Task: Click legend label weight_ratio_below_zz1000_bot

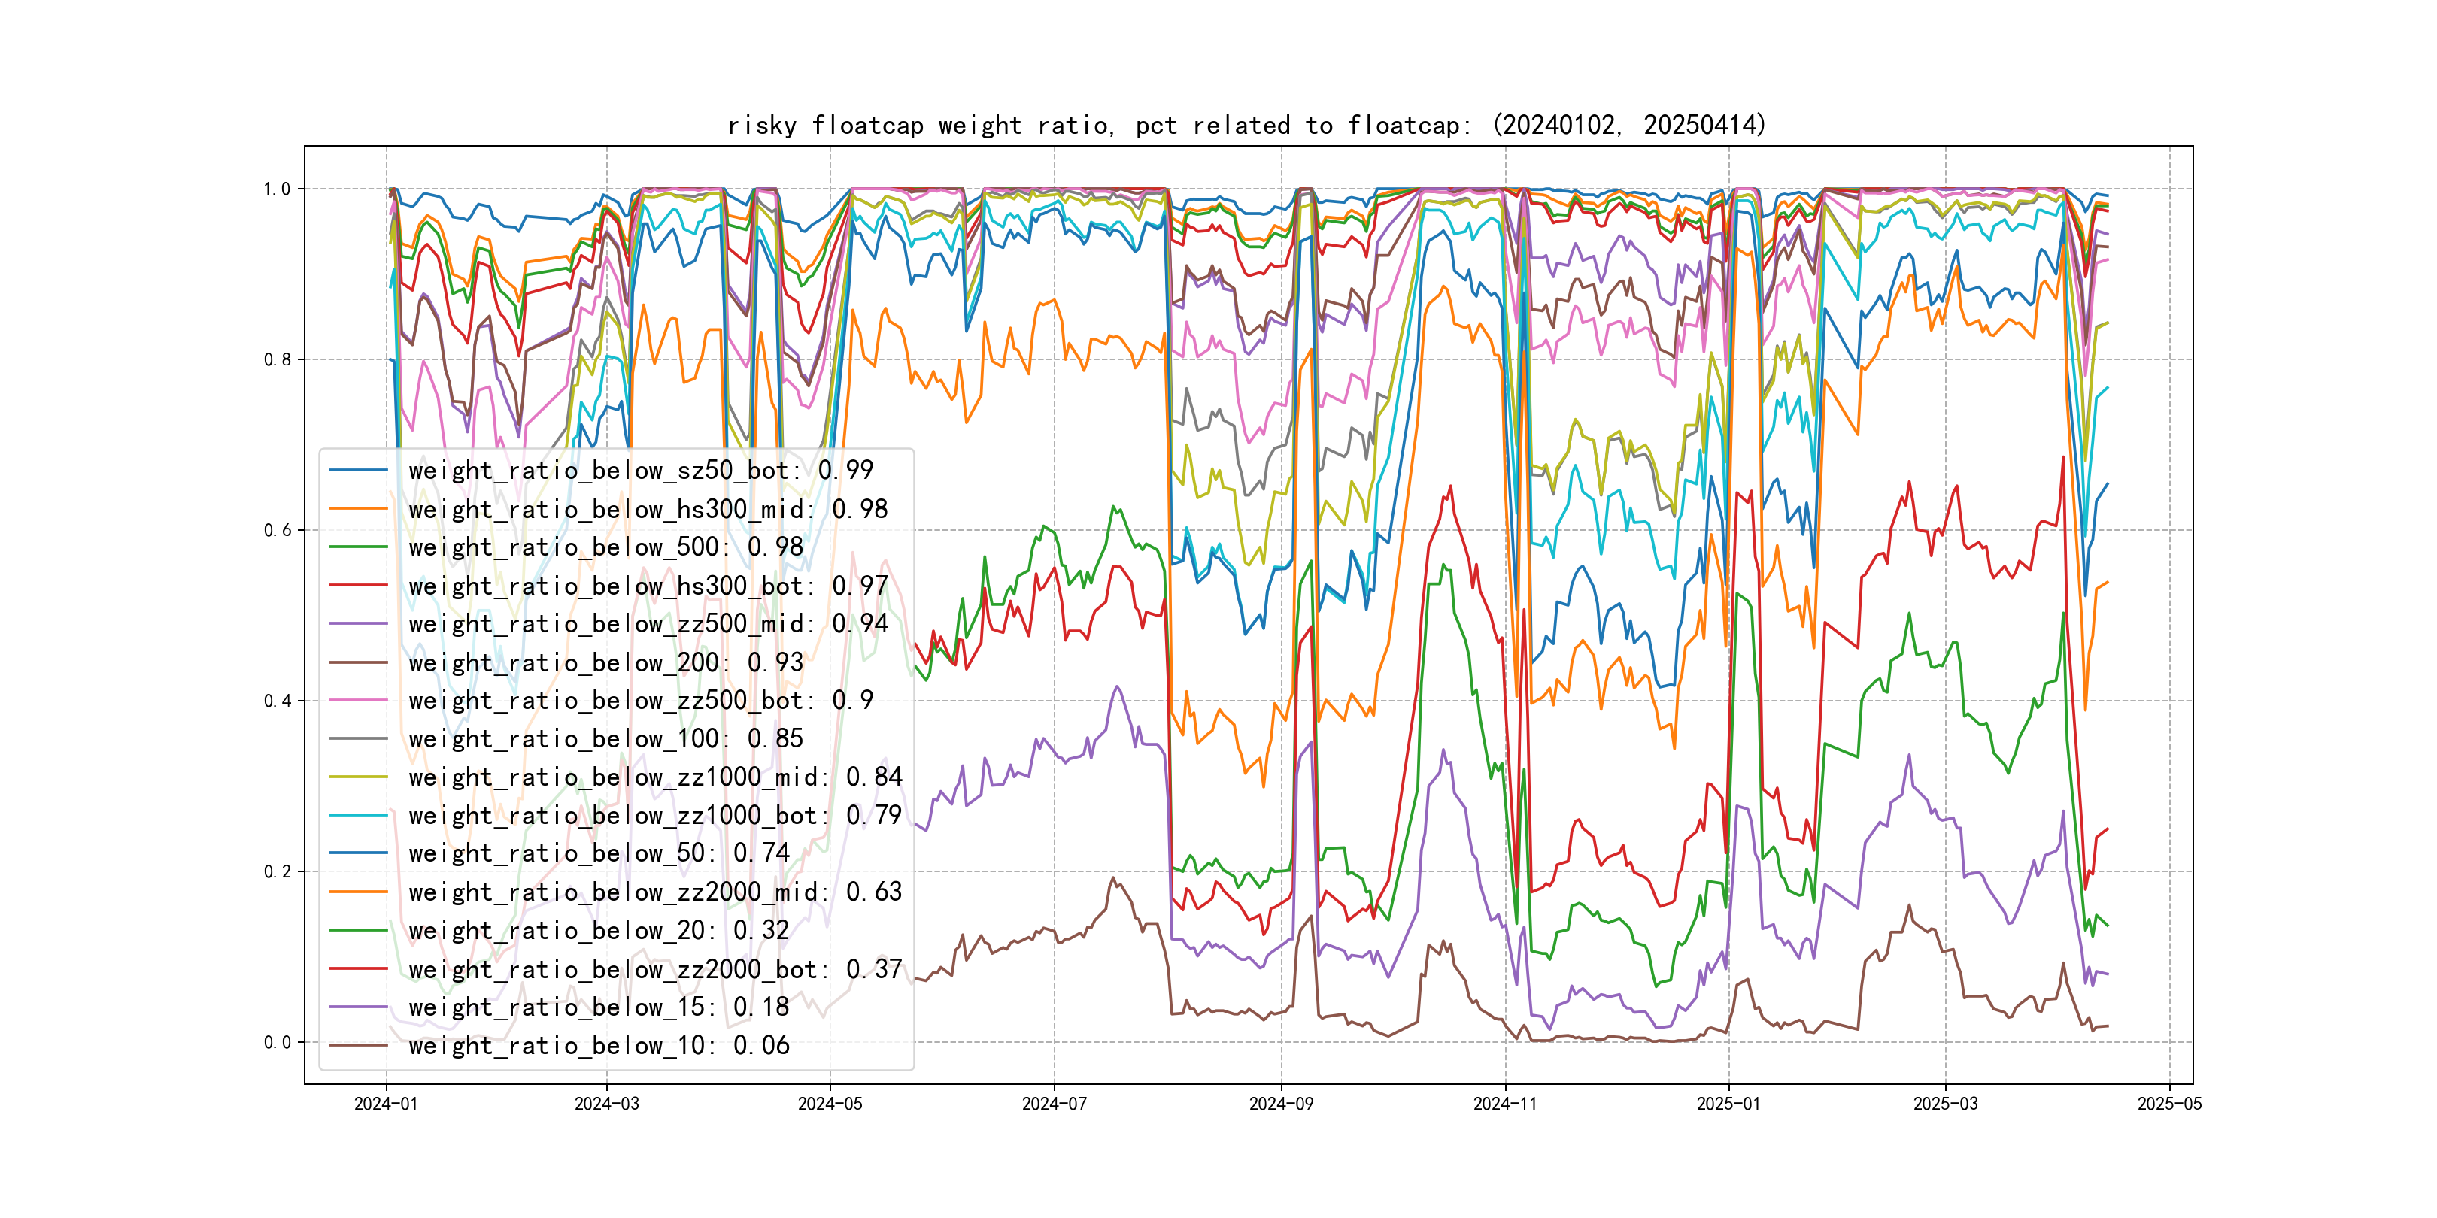Action: 654,815
